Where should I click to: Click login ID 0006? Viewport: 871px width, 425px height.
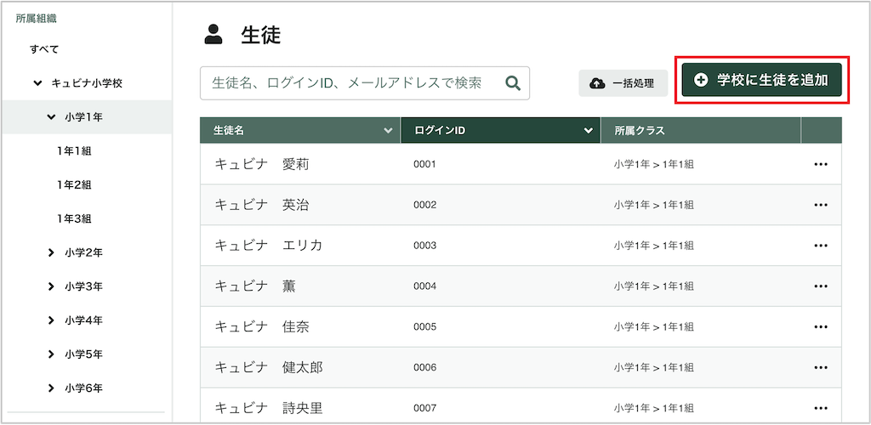tap(425, 367)
